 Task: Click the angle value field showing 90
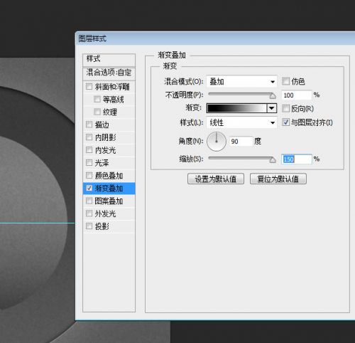(241, 142)
